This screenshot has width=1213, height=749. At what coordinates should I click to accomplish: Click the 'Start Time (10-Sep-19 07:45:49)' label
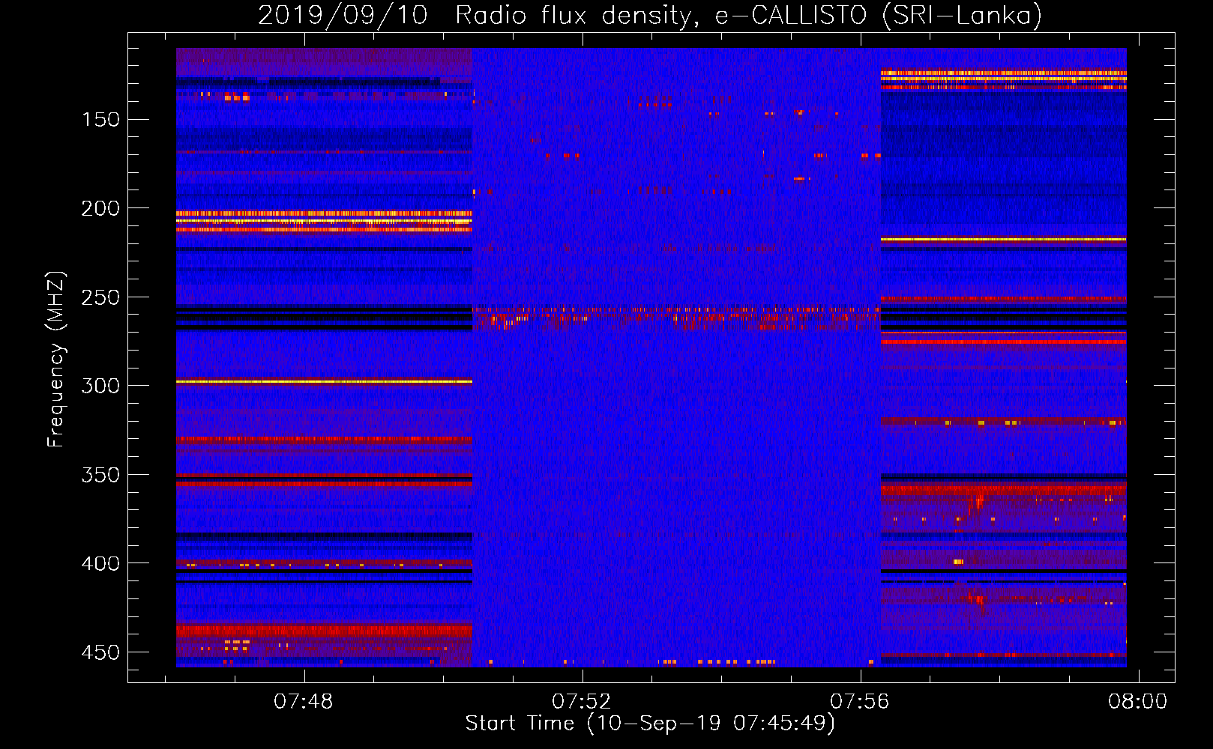tap(650, 724)
